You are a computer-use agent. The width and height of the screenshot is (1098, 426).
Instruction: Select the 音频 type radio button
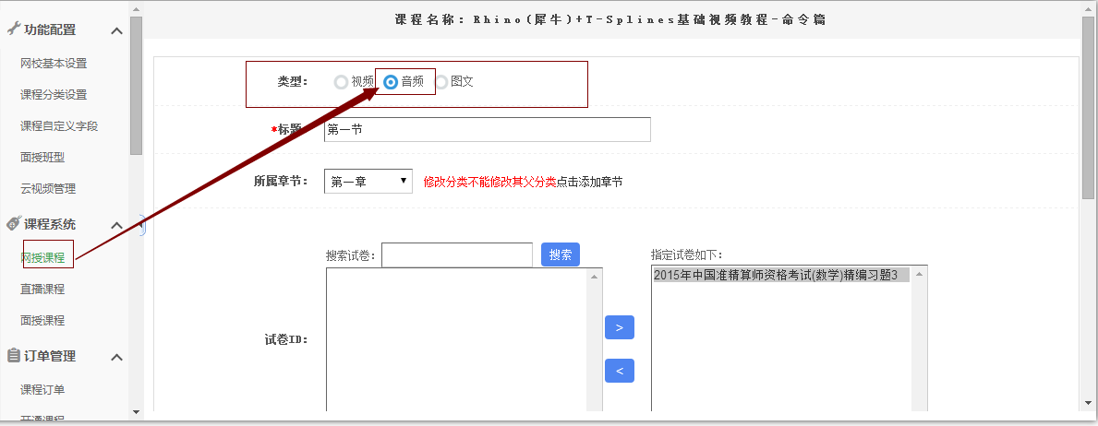coord(391,82)
